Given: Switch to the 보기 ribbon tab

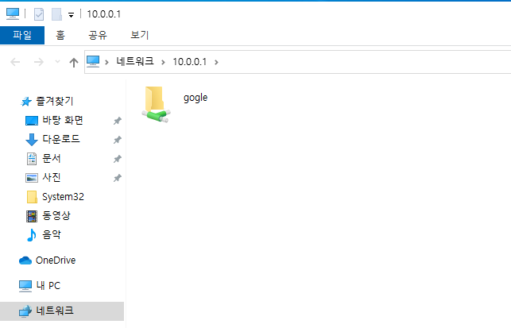Looking at the screenshot, I should pyautogui.click(x=140, y=35).
